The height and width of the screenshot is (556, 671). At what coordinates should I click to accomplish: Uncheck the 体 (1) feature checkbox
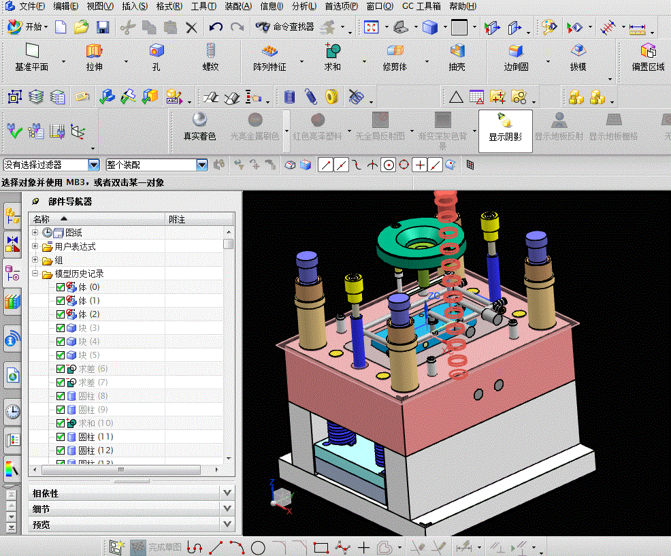(61, 301)
